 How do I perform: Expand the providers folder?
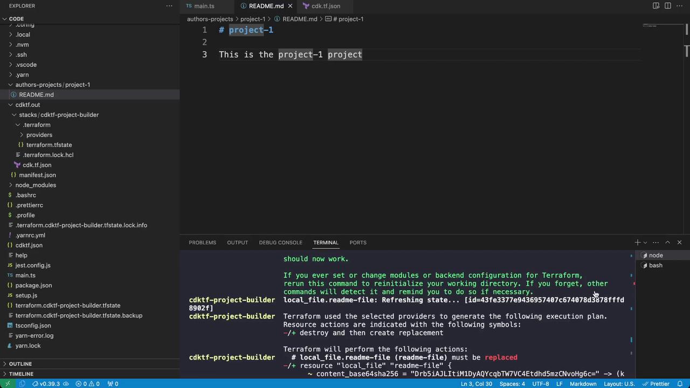coord(39,135)
